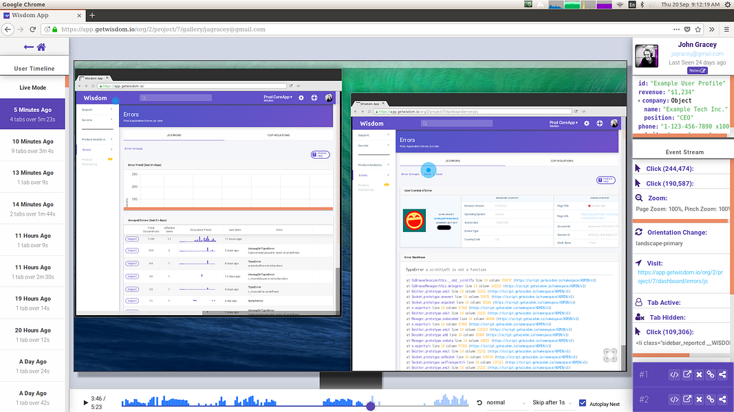Open the Notes edit button under John Gracey
This screenshot has height=412, width=734.
point(697,71)
